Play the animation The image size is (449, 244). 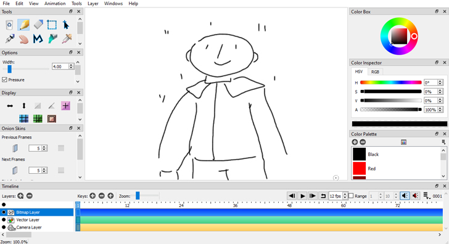(302, 196)
